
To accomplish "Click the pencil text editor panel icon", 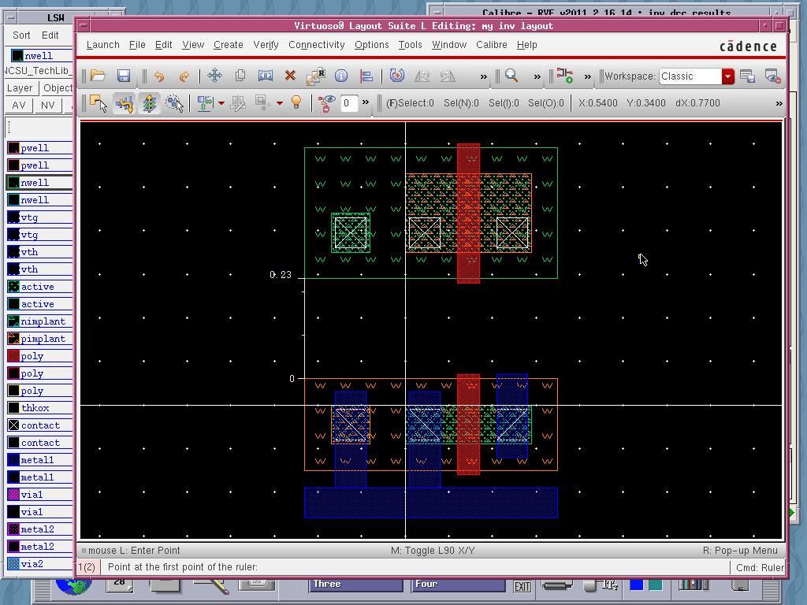I will point(211,585).
